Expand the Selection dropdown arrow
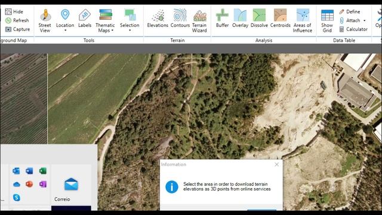 pos(130,30)
